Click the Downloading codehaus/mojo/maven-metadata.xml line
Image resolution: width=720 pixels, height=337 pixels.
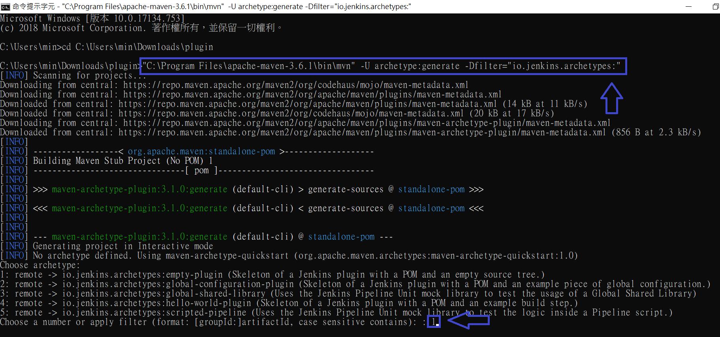tap(234, 85)
